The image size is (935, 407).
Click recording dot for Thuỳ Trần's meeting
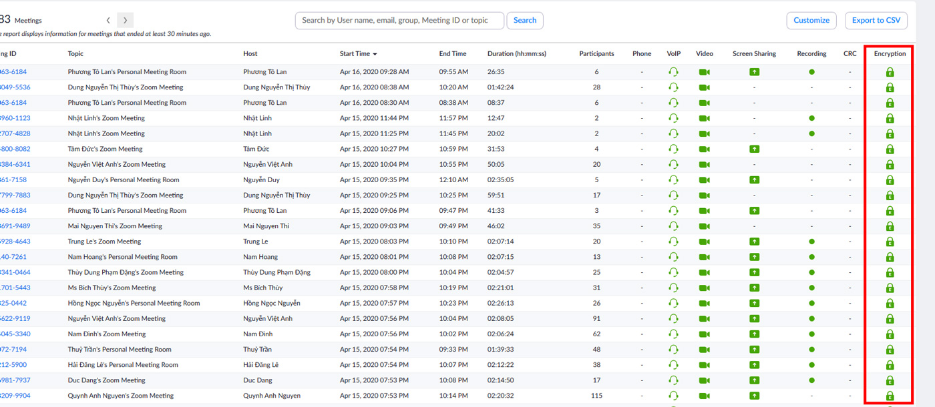811,350
